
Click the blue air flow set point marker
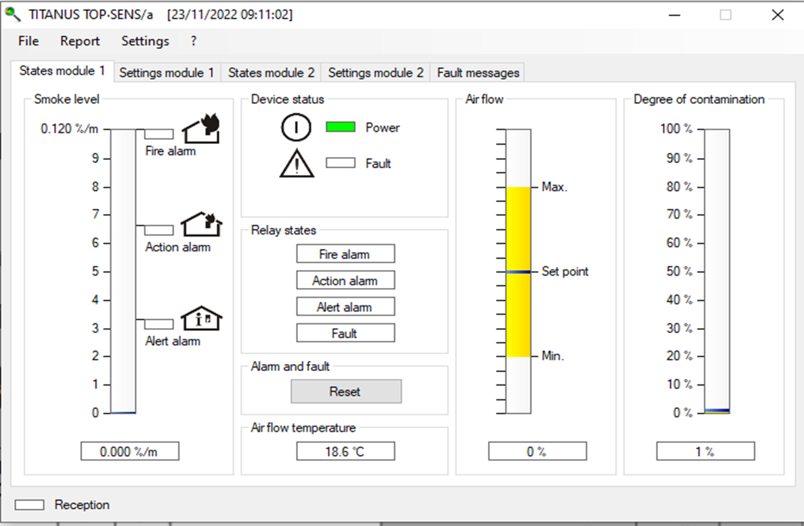[518, 272]
